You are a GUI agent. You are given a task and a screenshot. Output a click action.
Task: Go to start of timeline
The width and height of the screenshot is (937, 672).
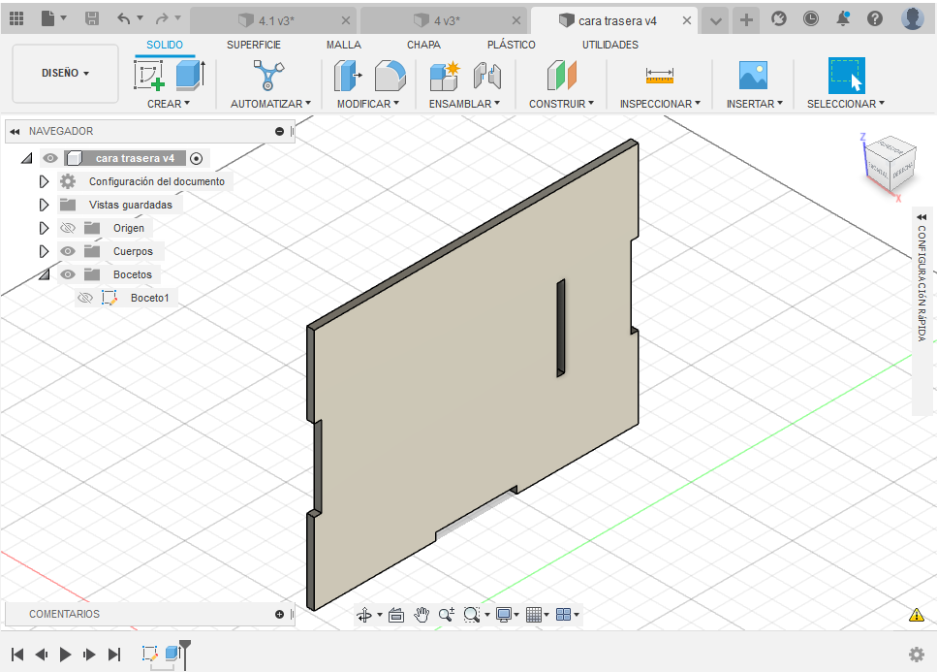[17, 655]
